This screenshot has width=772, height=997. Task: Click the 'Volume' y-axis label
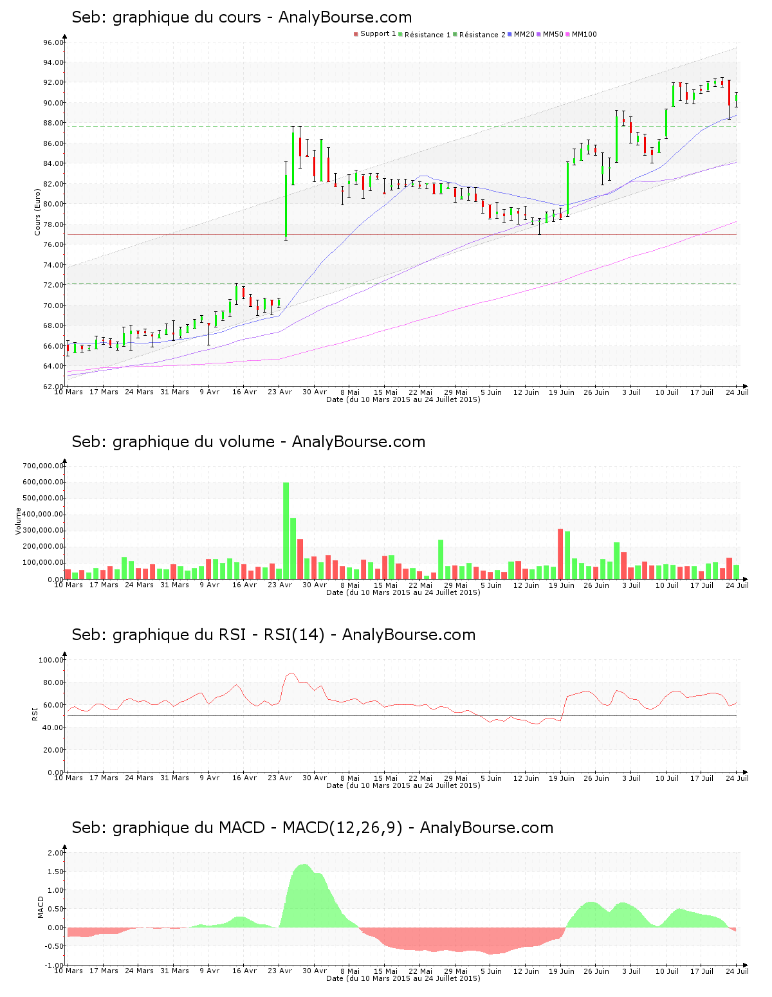[x=18, y=521]
